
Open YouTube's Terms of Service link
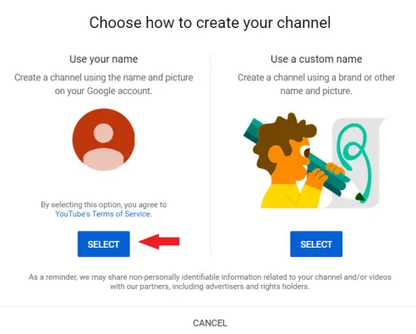103,214
